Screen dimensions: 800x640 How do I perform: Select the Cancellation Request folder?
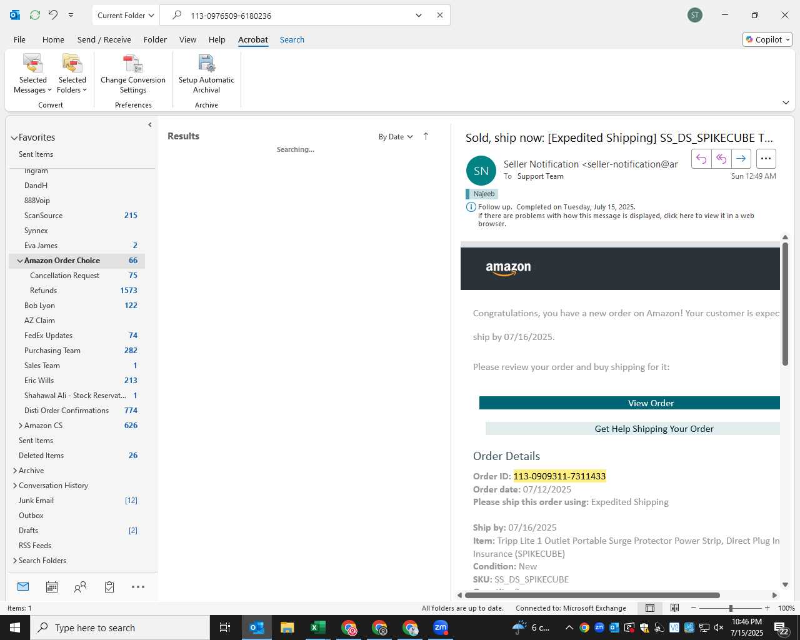[x=77, y=276]
